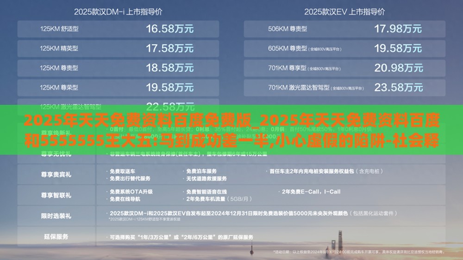
Task: Click the "活动日期" disclaimer at bottom
Action: [359, 252]
